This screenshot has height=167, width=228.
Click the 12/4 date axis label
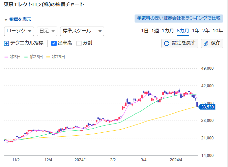pos(48,160)
